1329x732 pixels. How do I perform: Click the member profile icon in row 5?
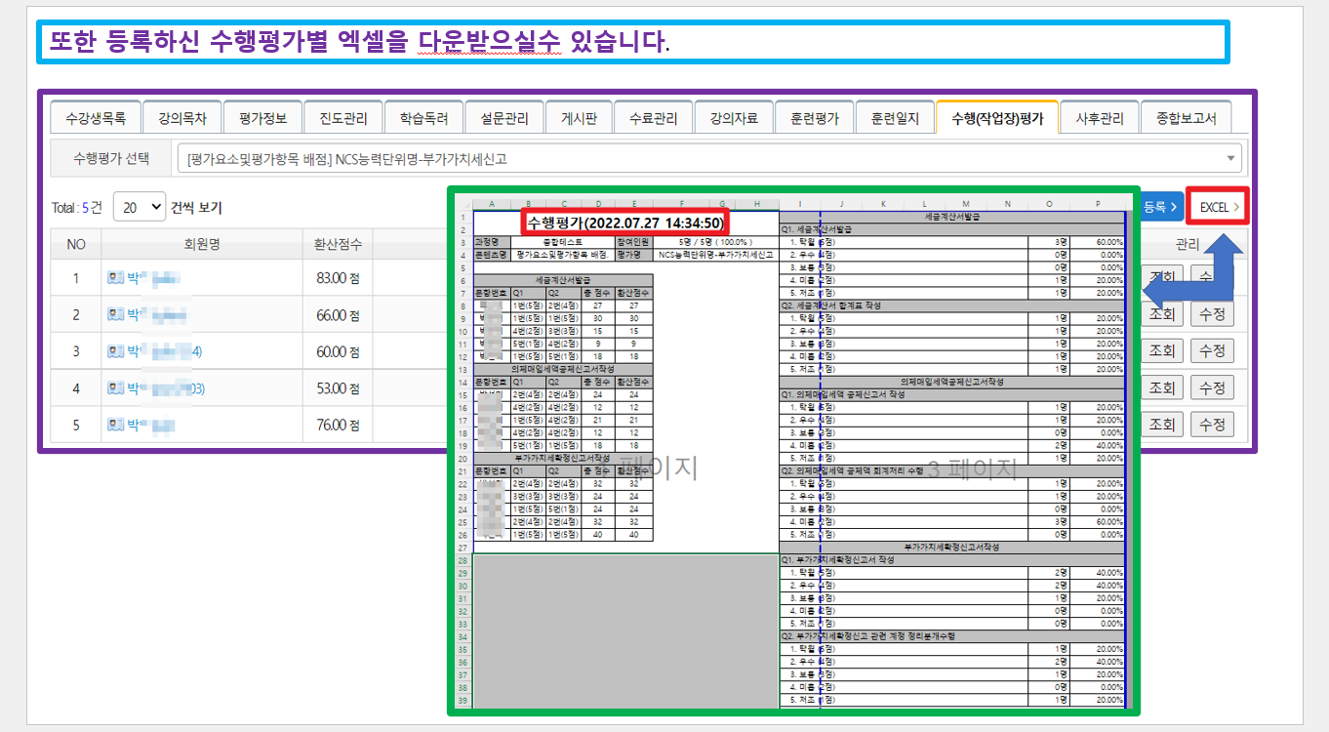tap(116, 425)
